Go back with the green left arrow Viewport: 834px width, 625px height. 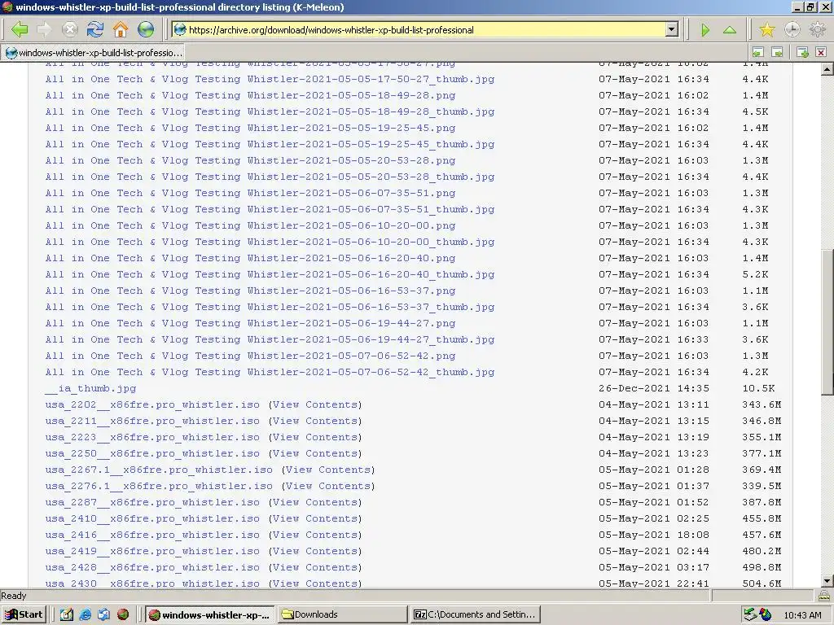point(20,29)
